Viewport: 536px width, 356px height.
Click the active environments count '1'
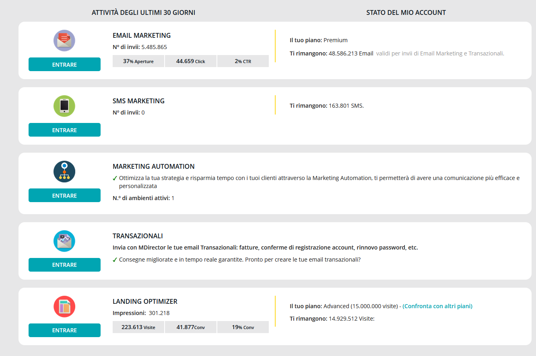pyautogui.click(x=173, y=198)
